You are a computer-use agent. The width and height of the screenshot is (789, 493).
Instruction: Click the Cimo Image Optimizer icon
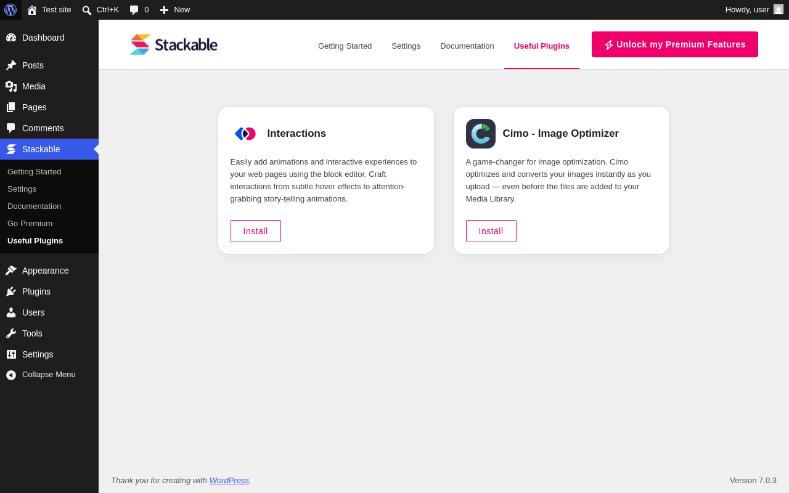481,134
